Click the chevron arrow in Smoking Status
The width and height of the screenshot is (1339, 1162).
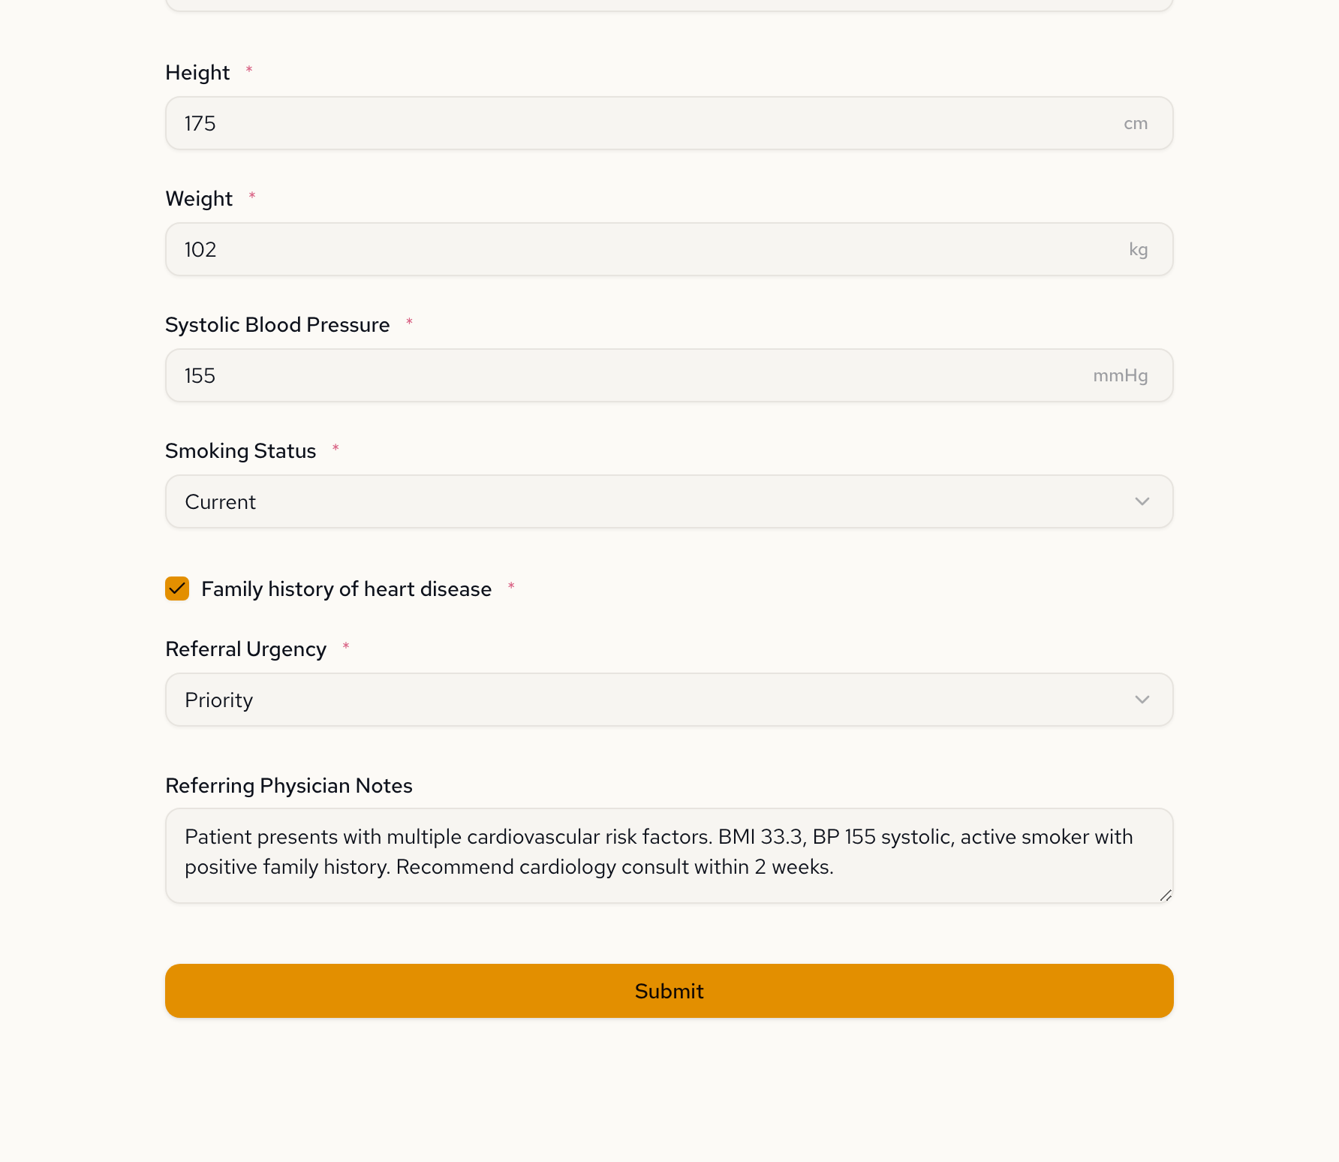pyautogui.click(x=1142, y=501)
